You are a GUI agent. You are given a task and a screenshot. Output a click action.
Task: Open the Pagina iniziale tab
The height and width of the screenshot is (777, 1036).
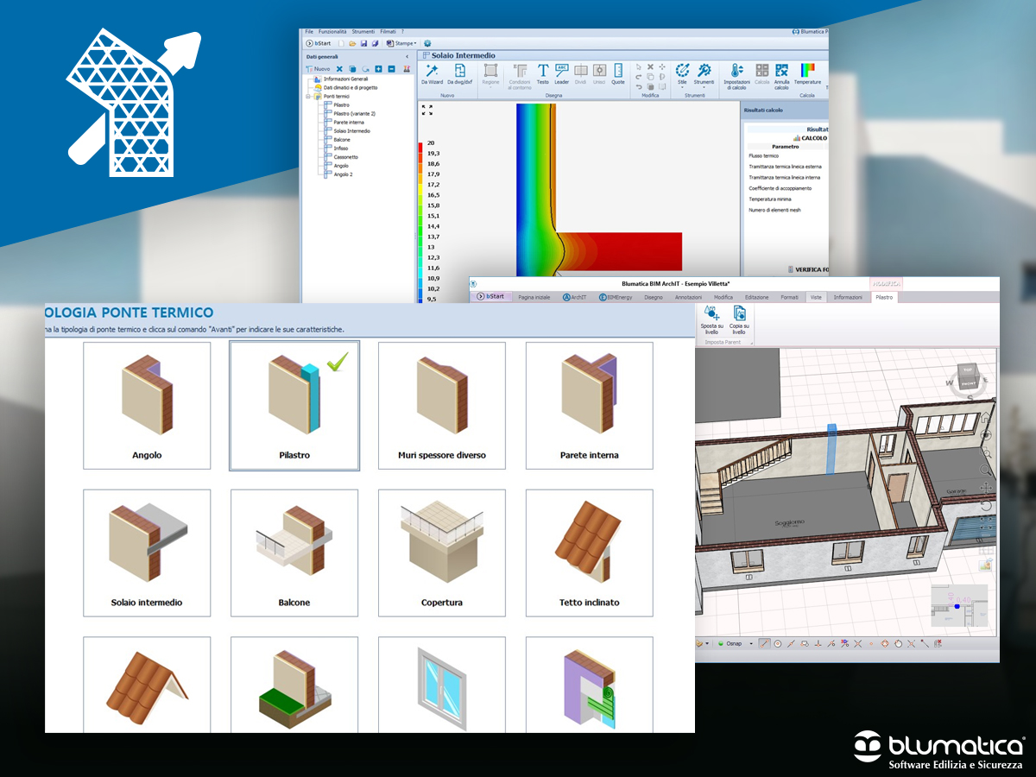(x=534, y=297)
